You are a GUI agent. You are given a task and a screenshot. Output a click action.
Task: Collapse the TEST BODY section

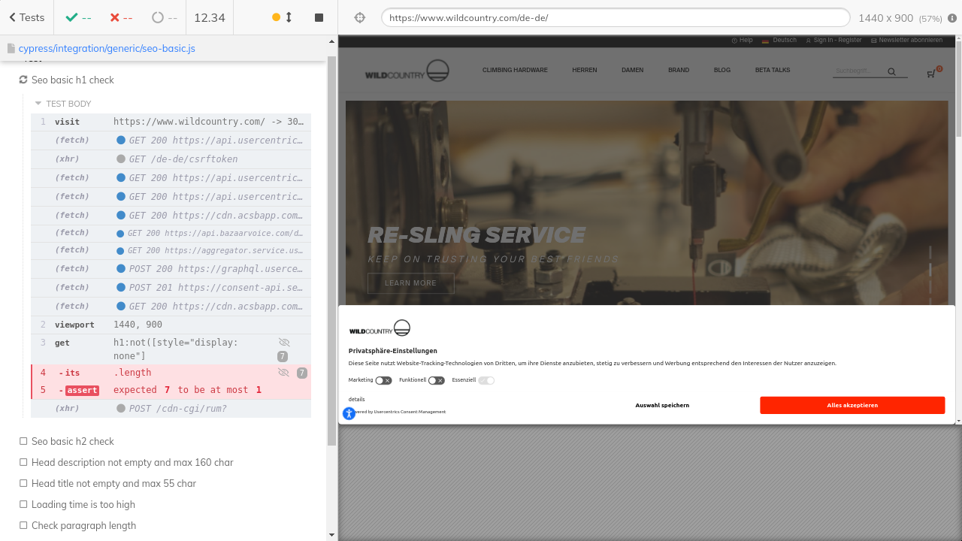tap(38, 104)
